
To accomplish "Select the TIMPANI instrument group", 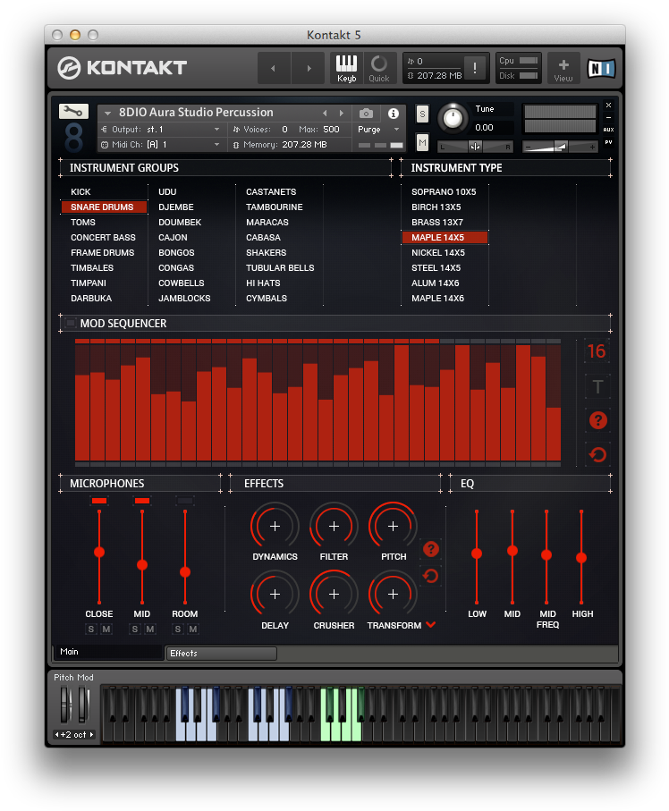I will pos(89,283).
